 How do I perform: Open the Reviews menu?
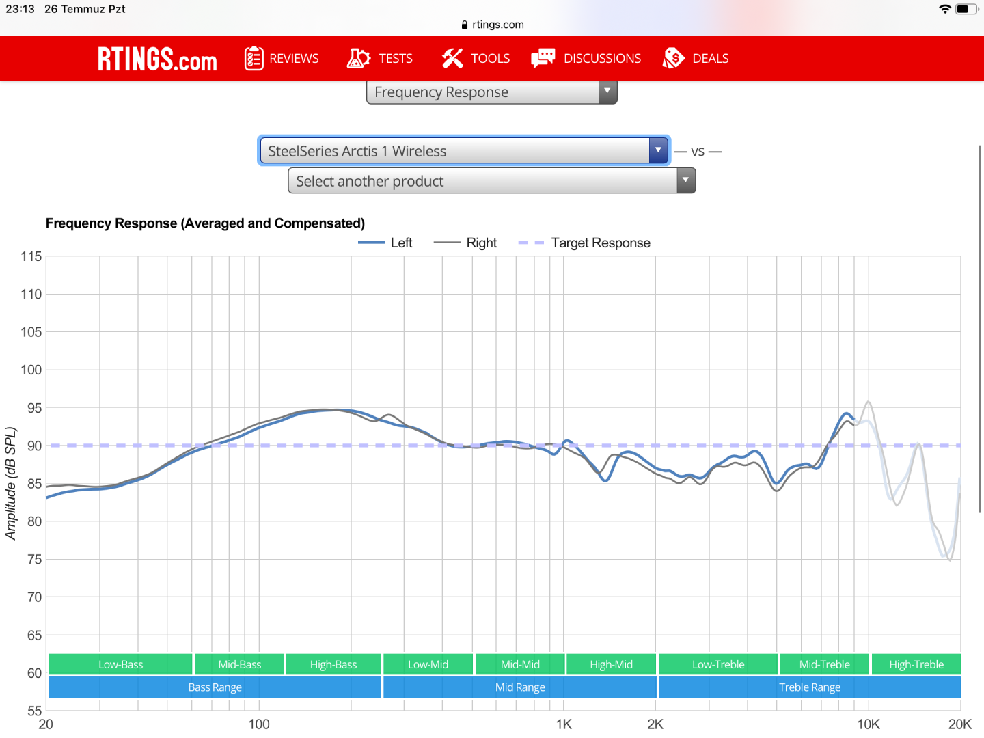click(x=282, y=58)
